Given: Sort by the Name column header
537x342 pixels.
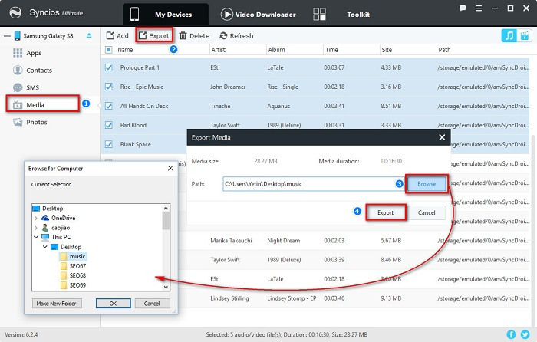Looking at the screenshot, I should point(125,50).
